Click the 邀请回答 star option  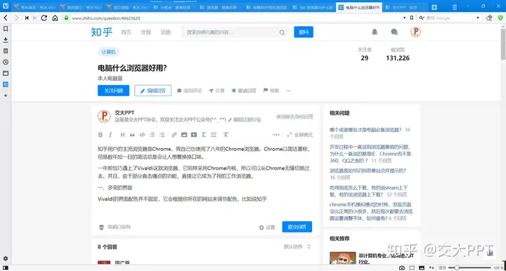pos(244,91)
